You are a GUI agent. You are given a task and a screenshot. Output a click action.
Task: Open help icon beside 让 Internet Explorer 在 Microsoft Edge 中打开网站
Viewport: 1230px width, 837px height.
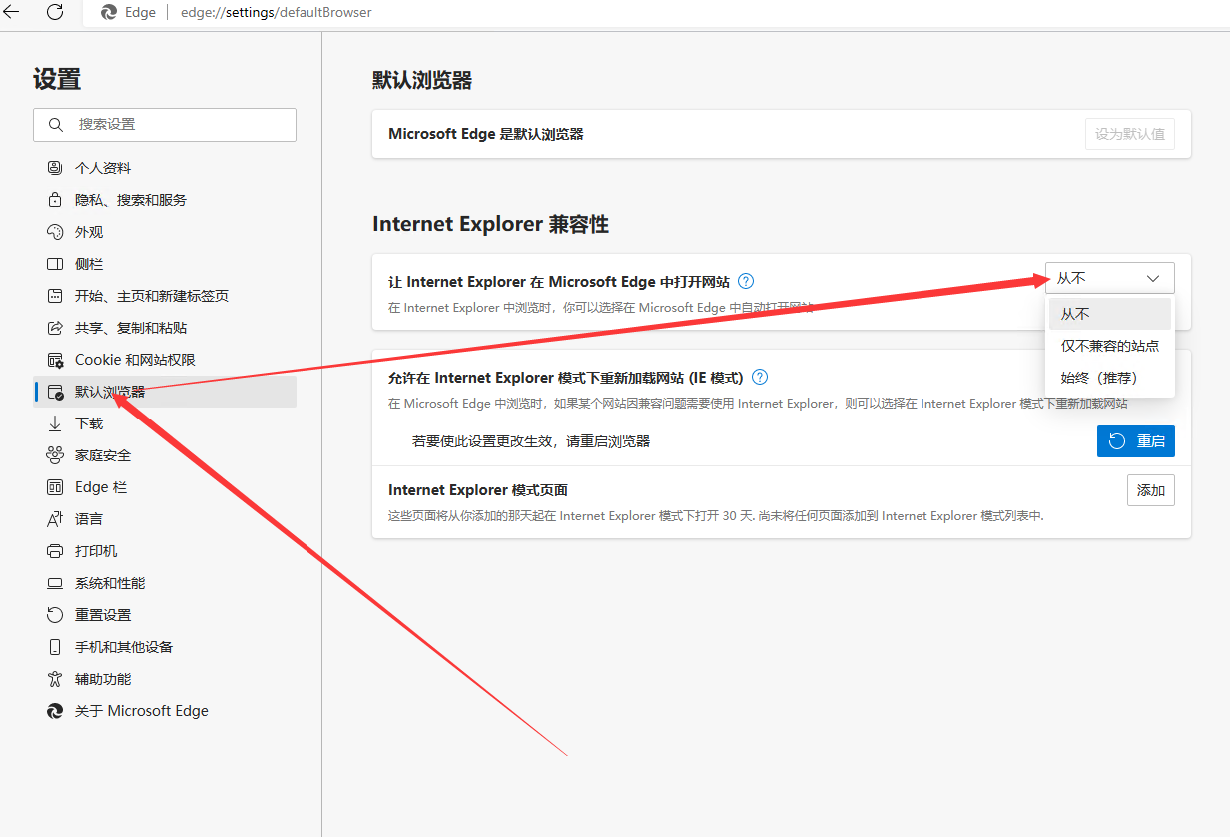pos(746,282)
